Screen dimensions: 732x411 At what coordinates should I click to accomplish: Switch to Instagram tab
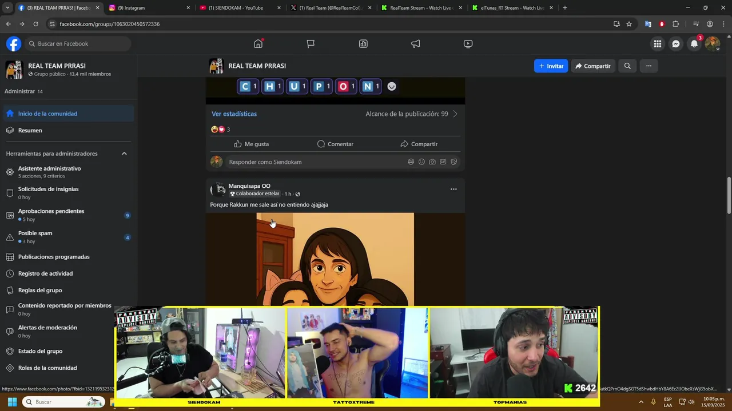tap(149, 8)
